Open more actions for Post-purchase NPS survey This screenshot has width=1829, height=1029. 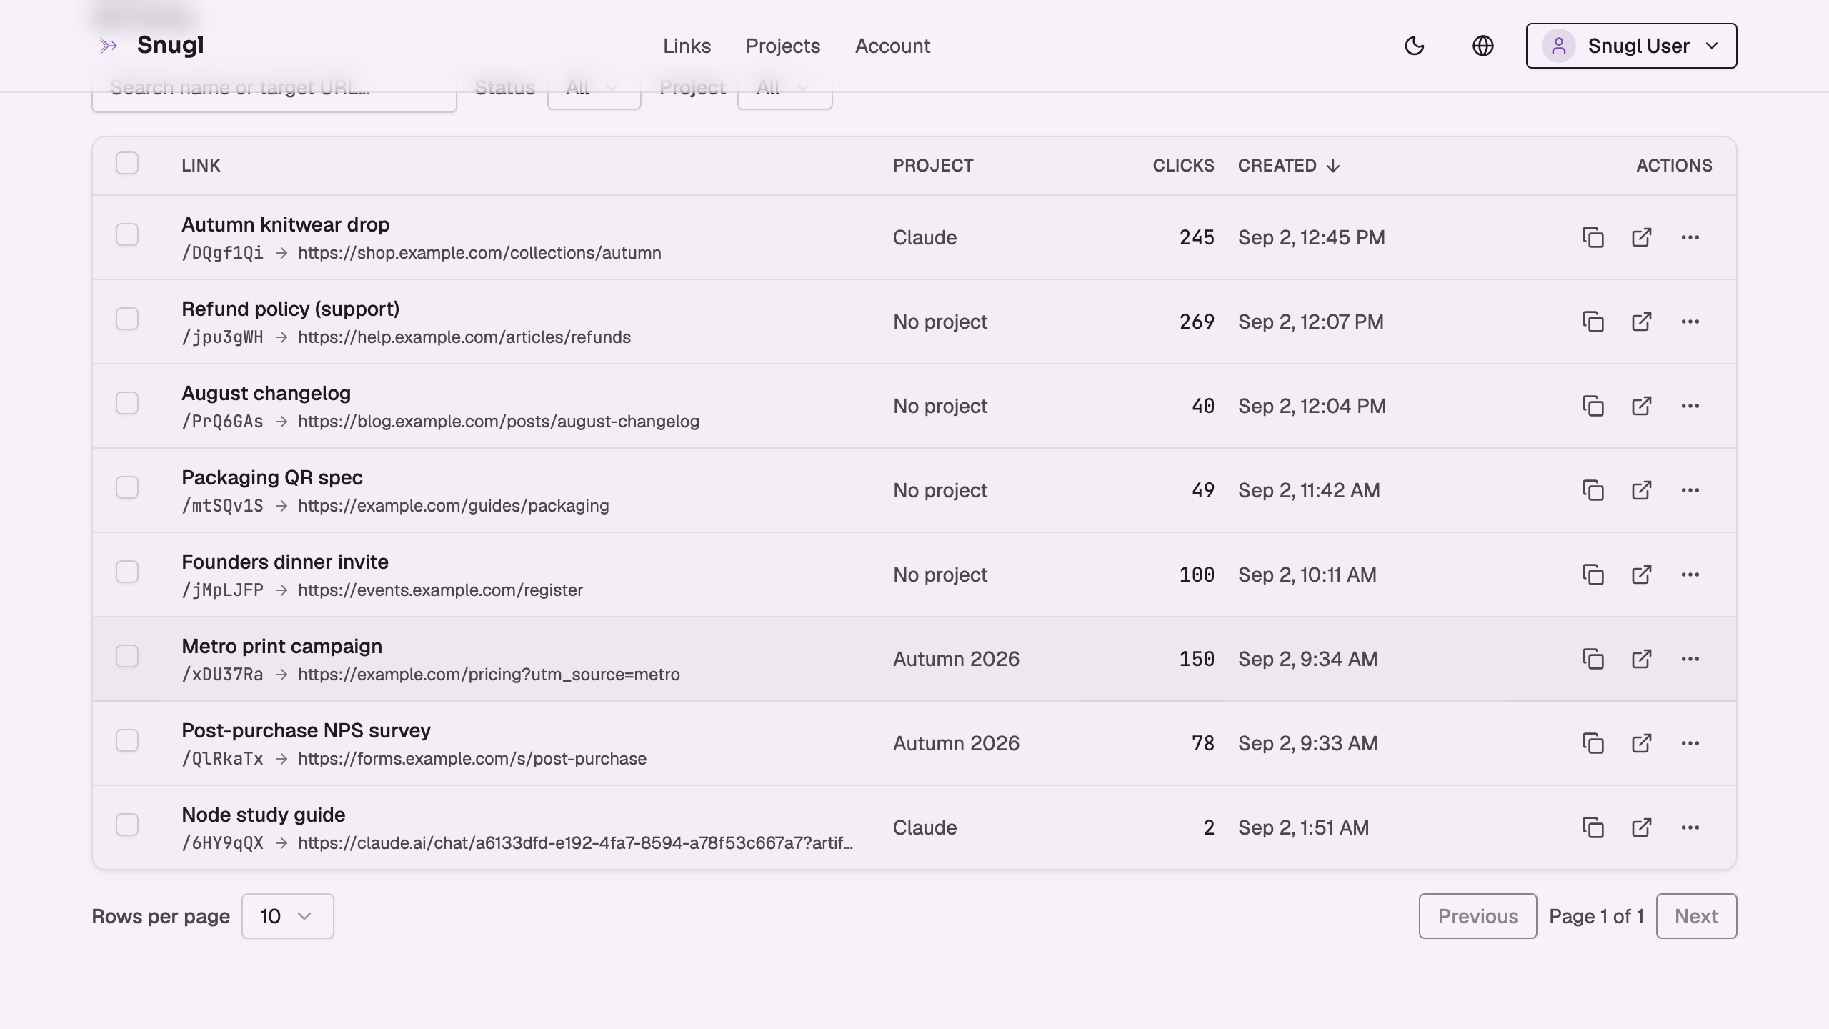[1690, 743]
